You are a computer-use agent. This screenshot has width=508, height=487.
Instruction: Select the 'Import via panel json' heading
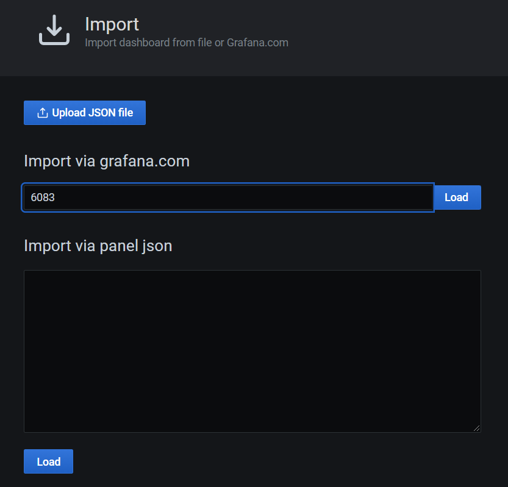[98, 246]
